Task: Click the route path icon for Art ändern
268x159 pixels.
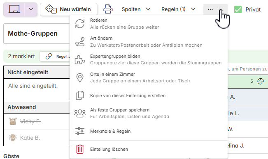Action: 80,42
